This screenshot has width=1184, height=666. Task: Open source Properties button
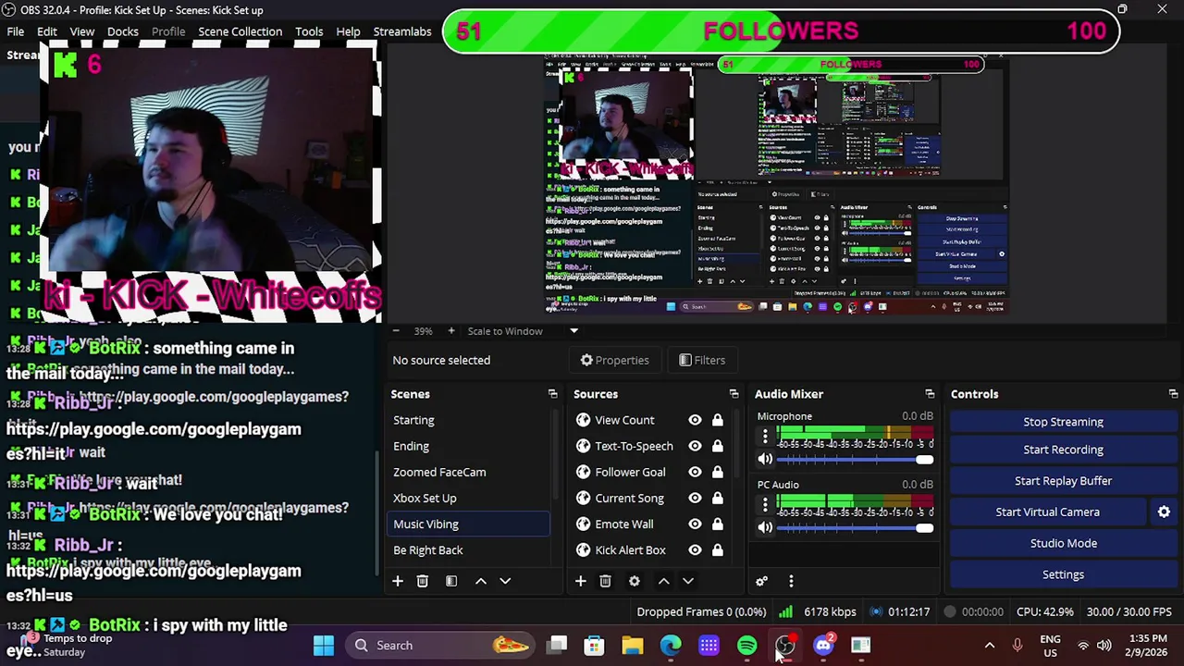tap(615, 360)
